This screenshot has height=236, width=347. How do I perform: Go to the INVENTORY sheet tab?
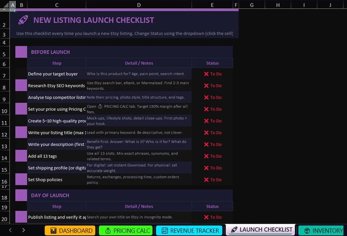click(x=321, y=230)
